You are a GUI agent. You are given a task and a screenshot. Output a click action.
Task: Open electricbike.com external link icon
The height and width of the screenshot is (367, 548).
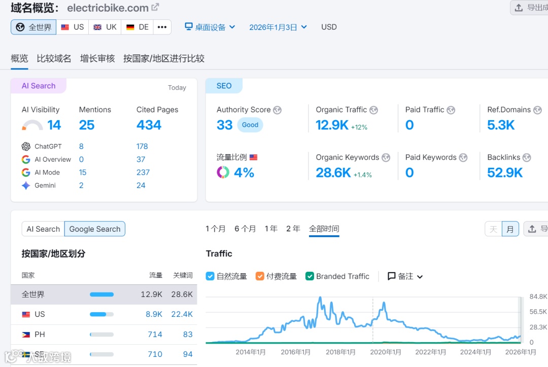click(x=155, y=7)
